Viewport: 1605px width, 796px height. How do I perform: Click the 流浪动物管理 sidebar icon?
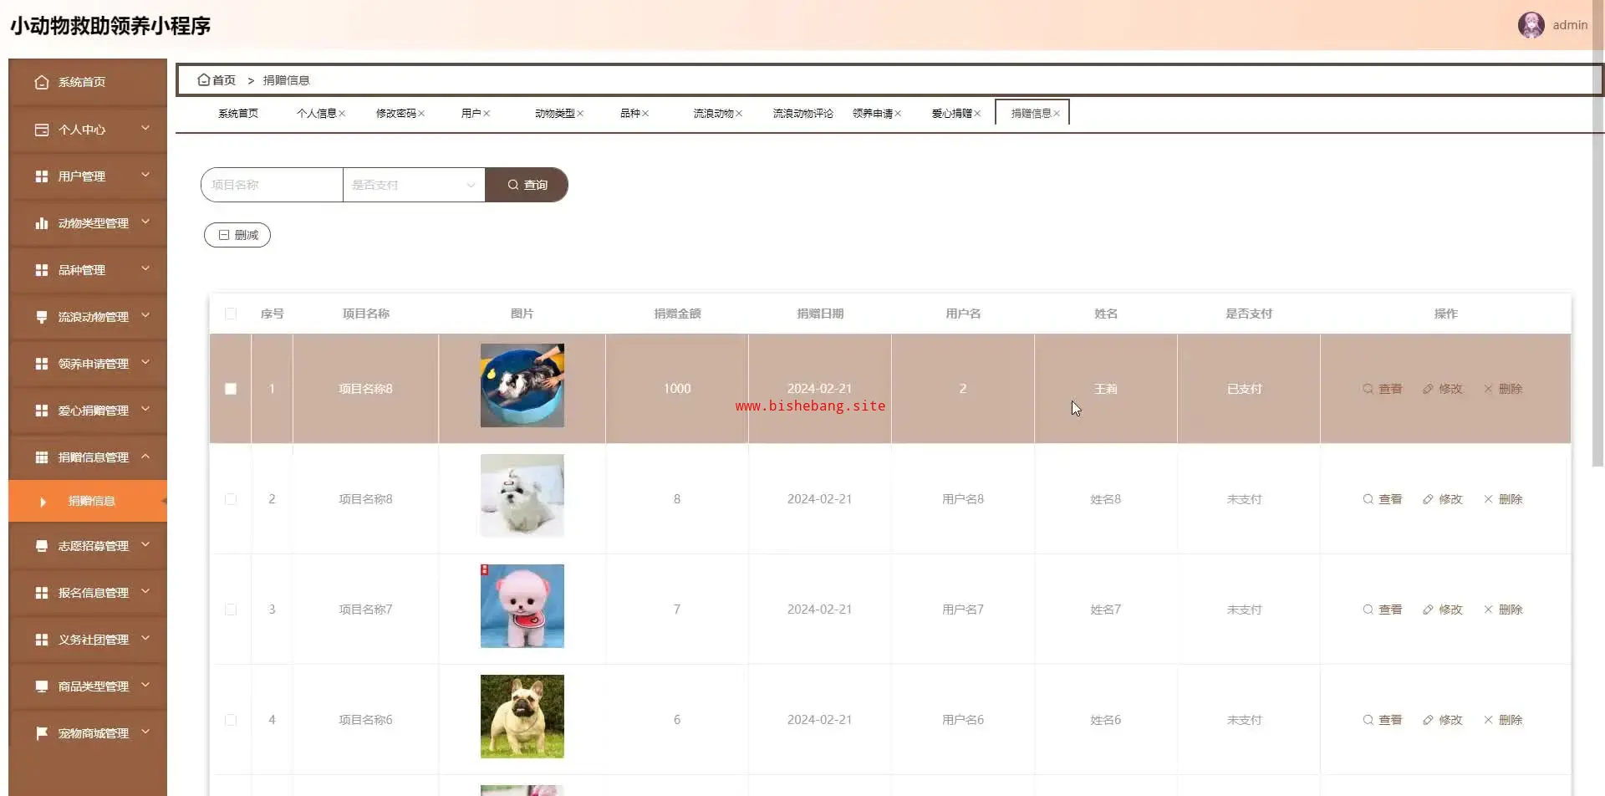(42, 317)
